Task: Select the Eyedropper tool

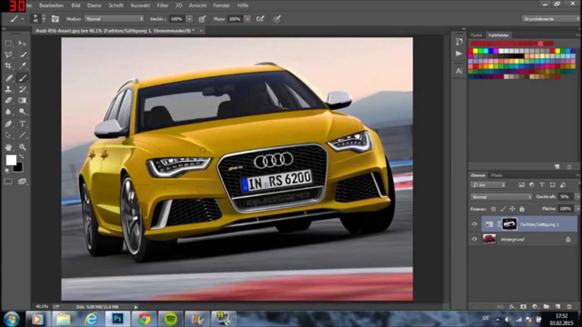Action: pos(22,66)
